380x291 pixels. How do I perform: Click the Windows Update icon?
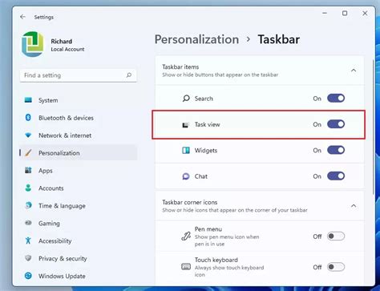[28, 276]
